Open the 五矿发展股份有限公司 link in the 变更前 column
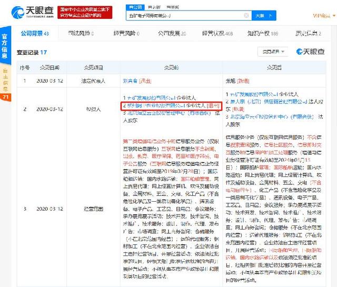This screenshot has width=337, height=287. [x=151, y=98]
